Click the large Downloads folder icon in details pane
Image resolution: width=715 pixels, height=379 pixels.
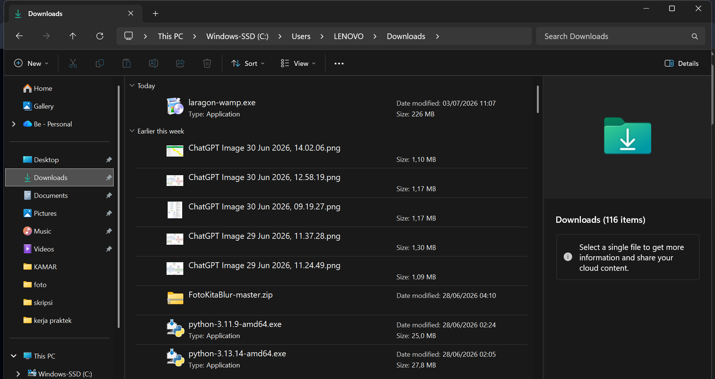pyautogui.click(x=627, y=136)
